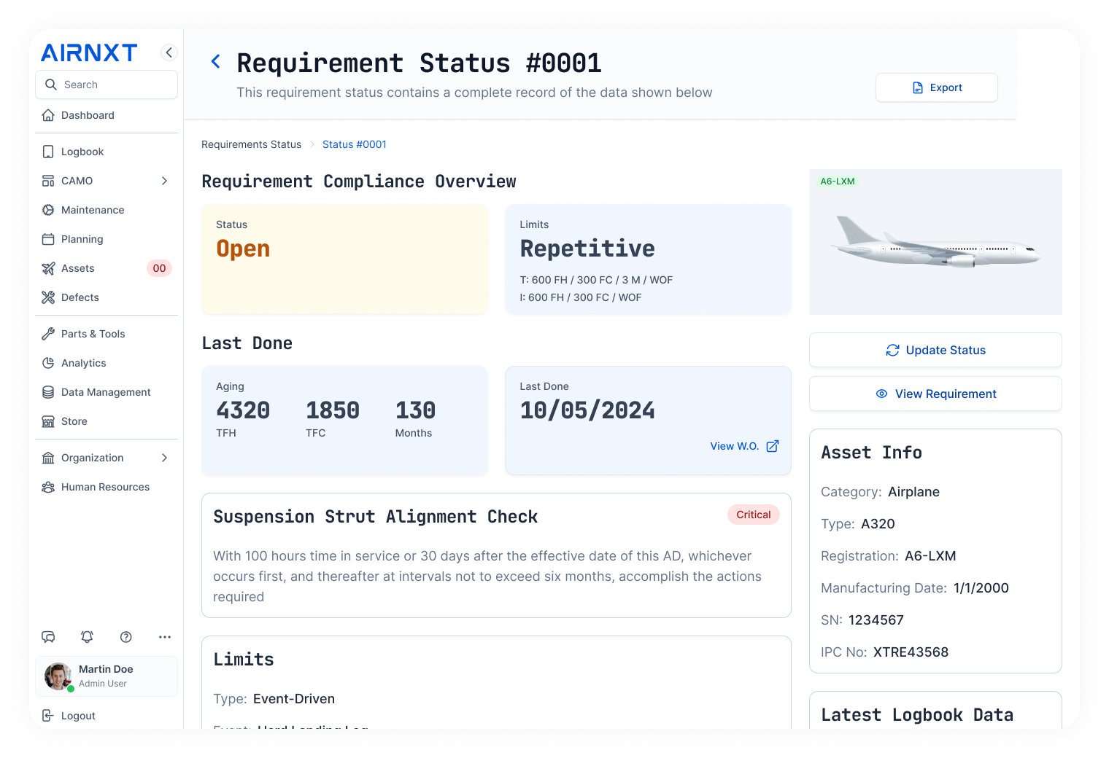Click inside the Search field

pos(107,85)
